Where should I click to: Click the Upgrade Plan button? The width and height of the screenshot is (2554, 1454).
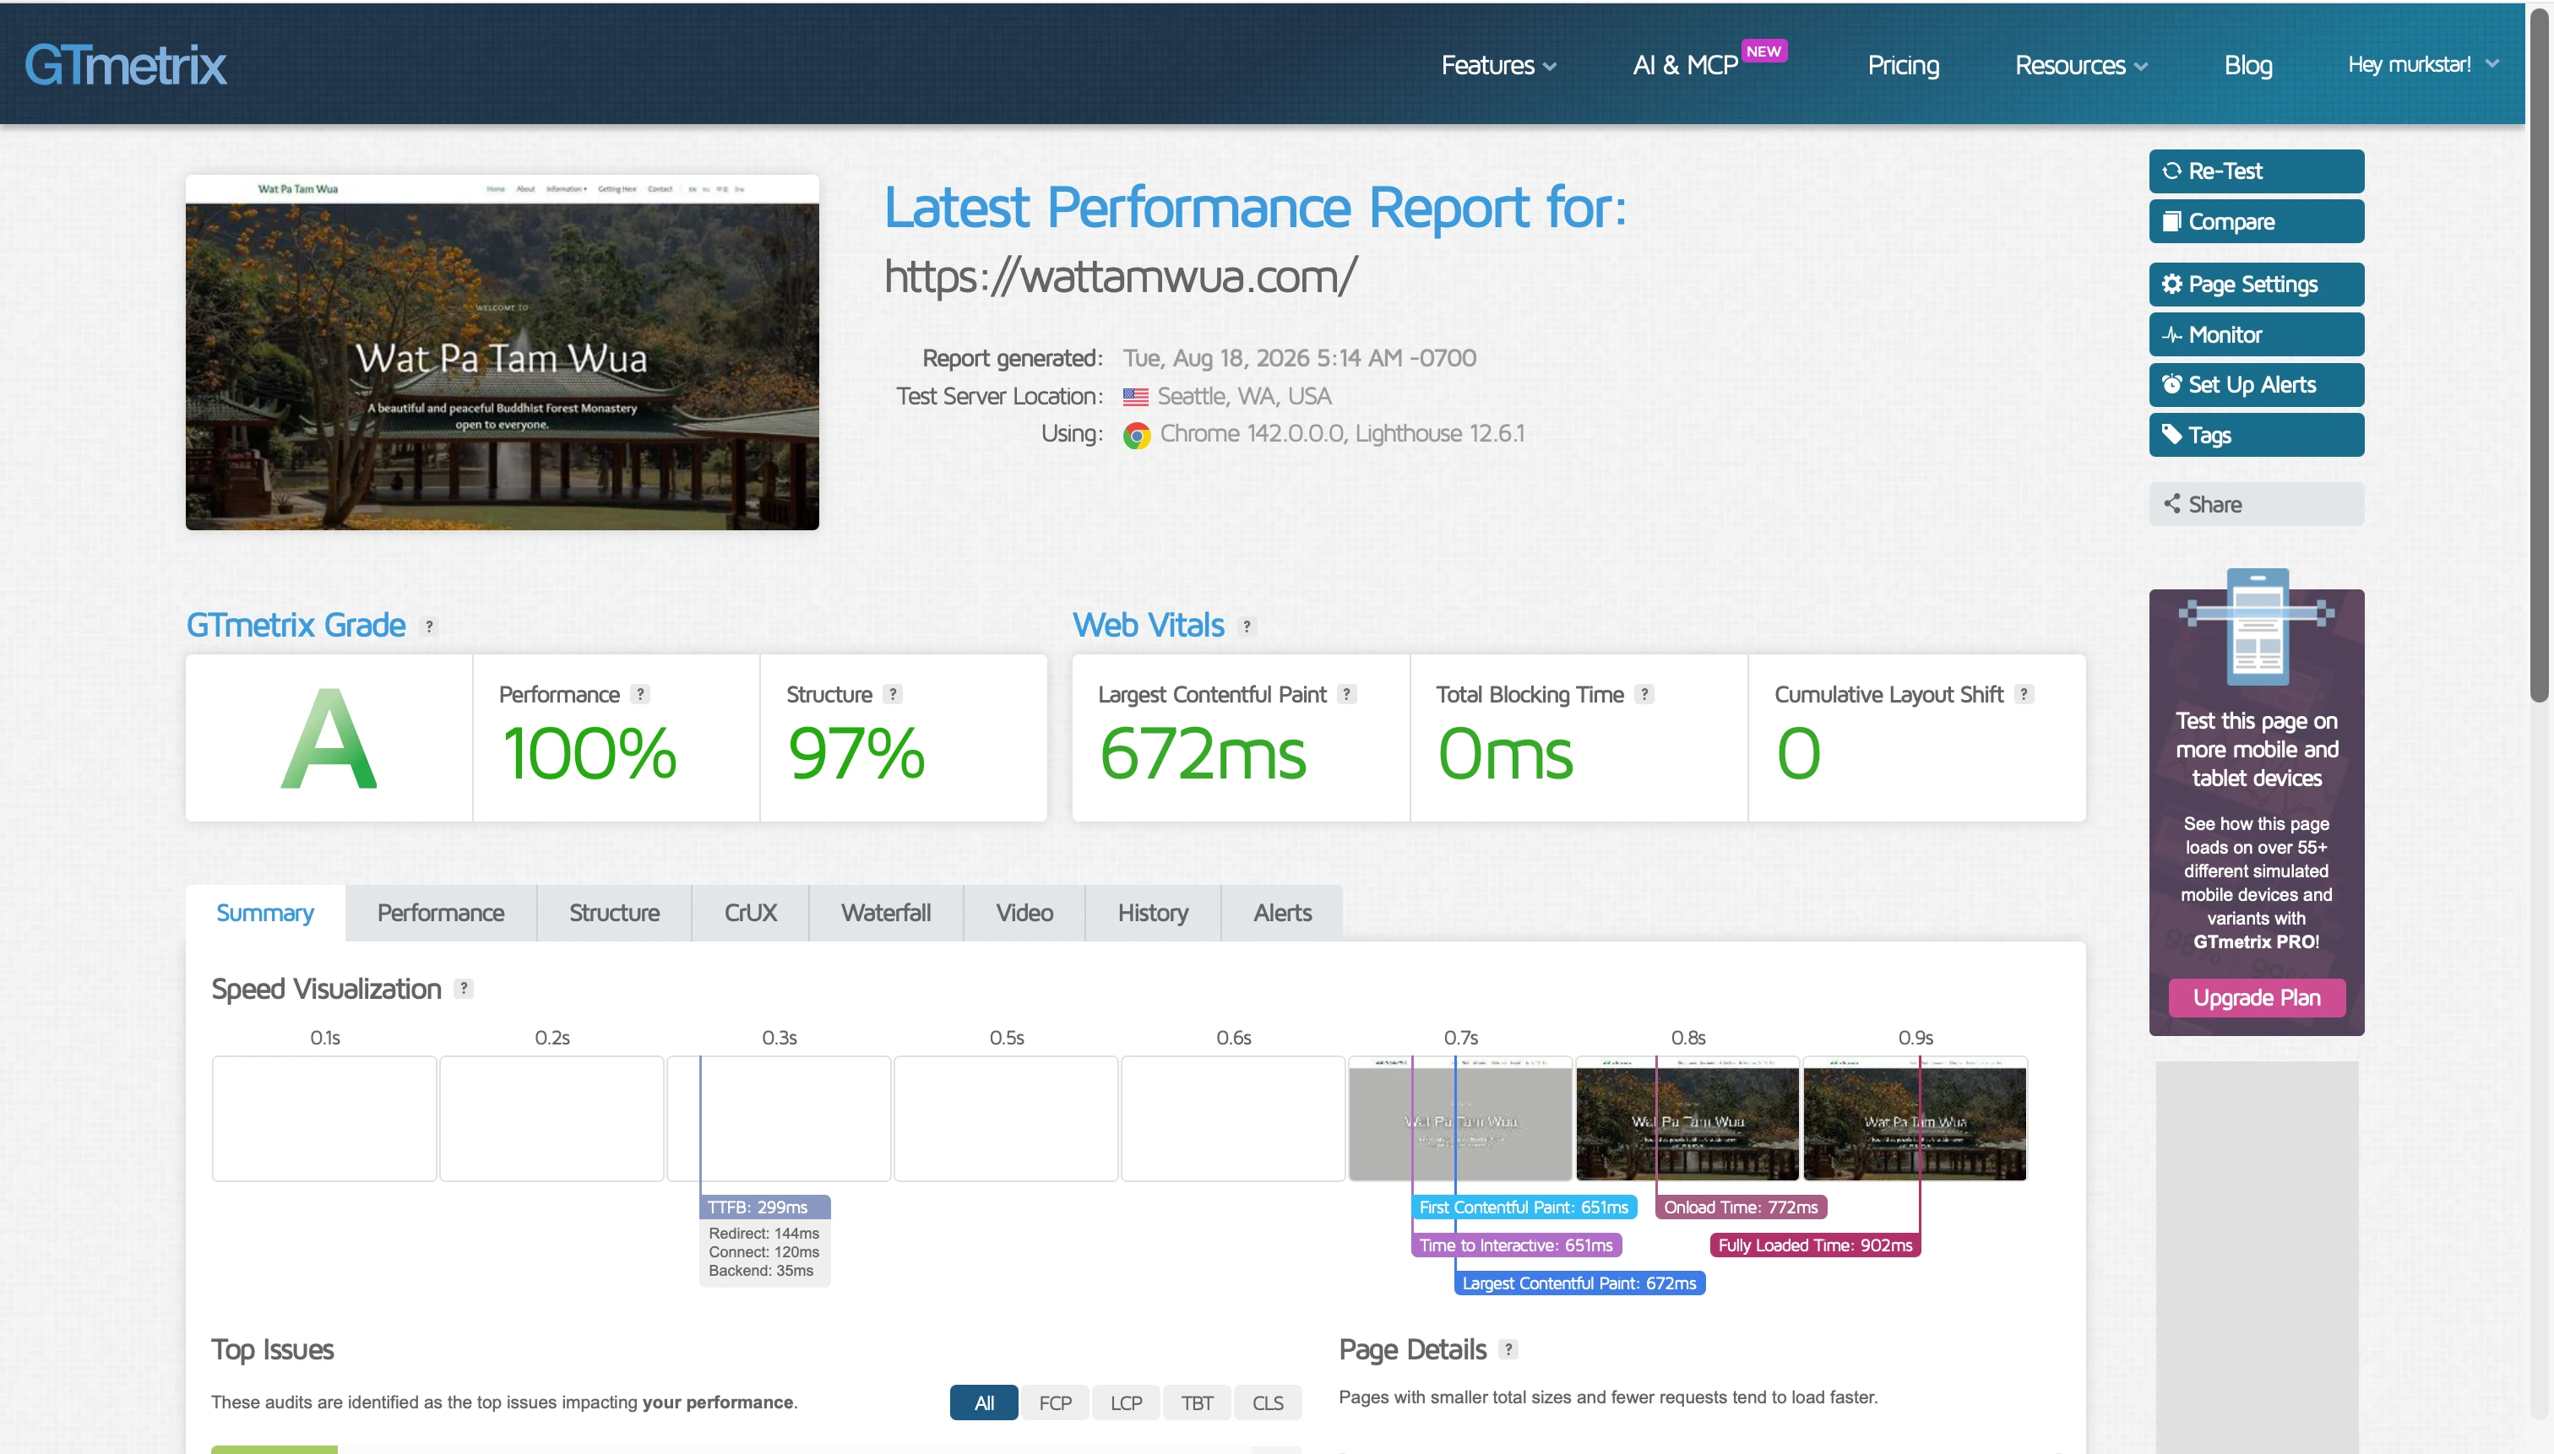click(2257, 998)
